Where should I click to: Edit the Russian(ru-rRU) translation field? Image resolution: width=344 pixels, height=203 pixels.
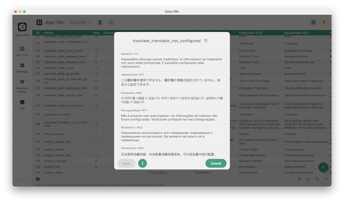(172, 136)
